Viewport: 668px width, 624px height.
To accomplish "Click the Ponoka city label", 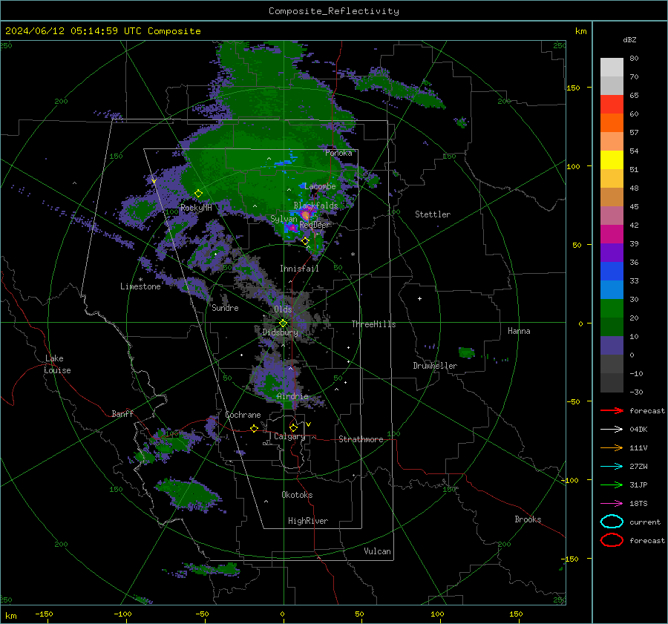I will pos(338,153).
